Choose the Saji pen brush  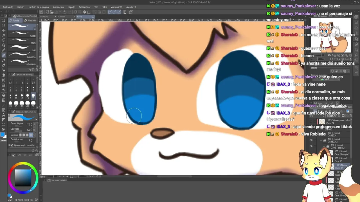coord(22,48)
